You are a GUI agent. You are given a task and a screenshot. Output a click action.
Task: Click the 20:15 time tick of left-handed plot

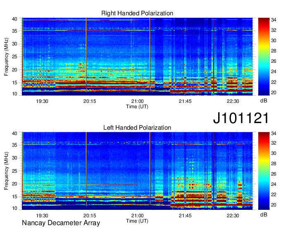[90, 216]
